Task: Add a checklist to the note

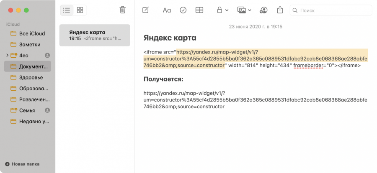Action: 183,10
